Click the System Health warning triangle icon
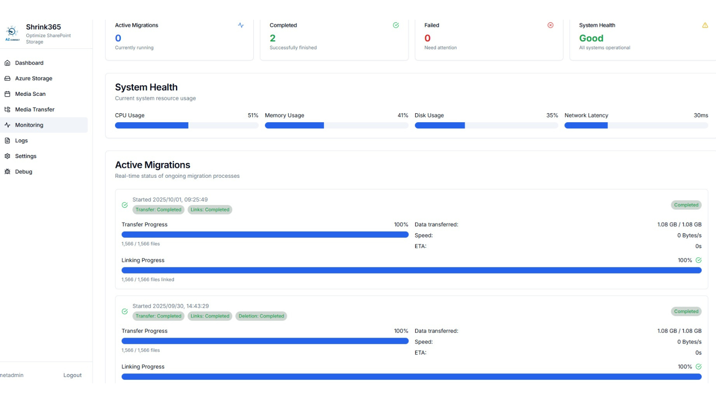Screen dimensions: 716x403 (x=705, y=26)
